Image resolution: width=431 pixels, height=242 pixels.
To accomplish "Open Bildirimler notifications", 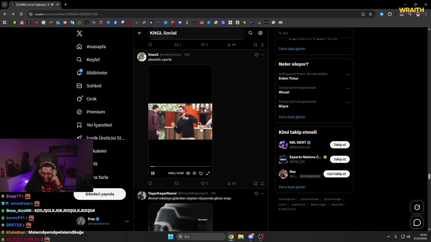I will [x=92, y=73].
